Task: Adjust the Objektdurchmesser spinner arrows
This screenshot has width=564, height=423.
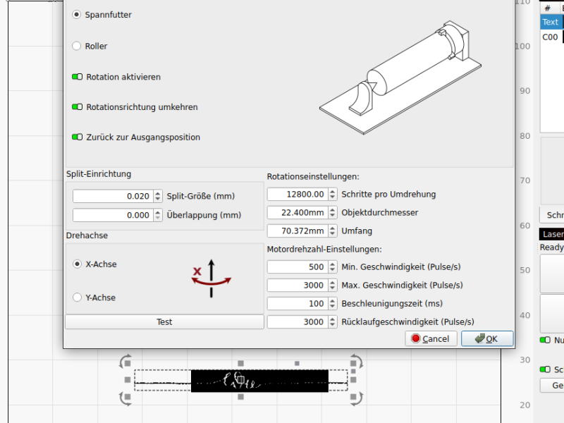Action: [x=332, y=213]
